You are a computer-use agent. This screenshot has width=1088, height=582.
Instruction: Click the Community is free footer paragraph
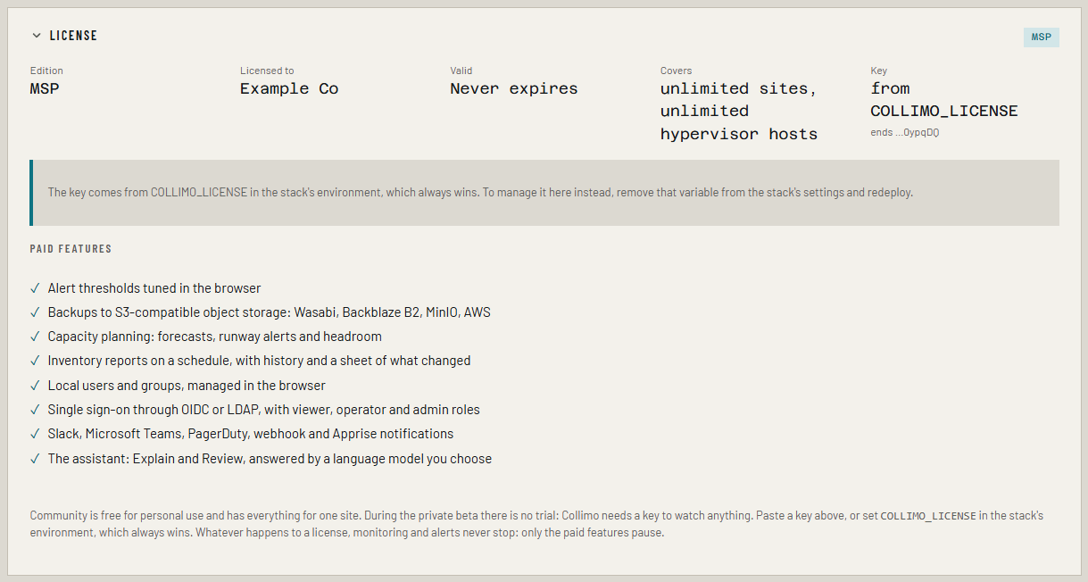point(536,524)
